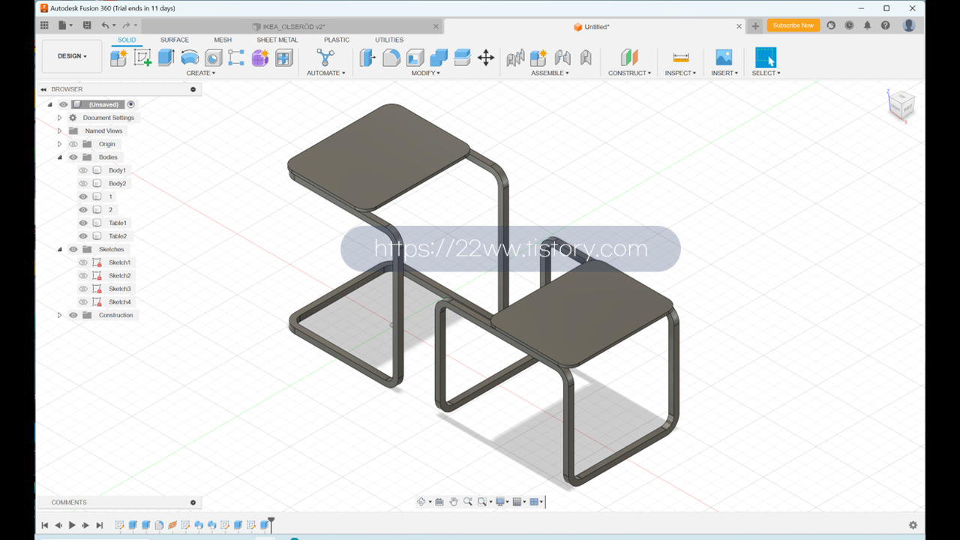Toggle Origin folder visibility
The image size is (960, 540).
point(73,144)
